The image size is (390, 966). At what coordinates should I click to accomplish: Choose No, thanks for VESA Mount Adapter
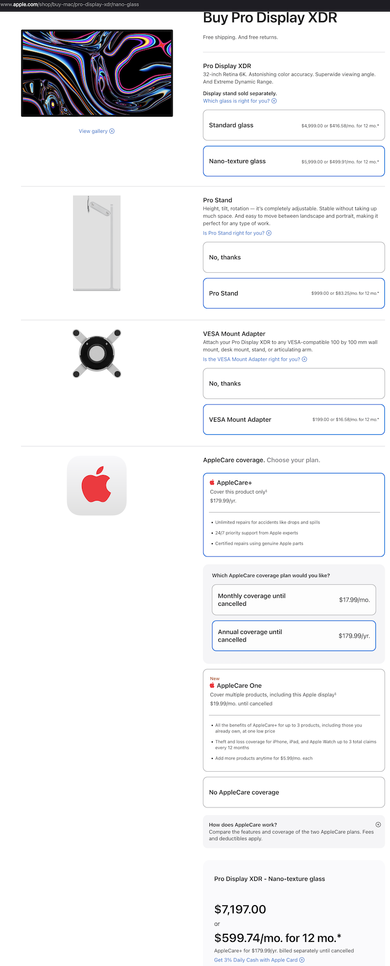pyautogui.click(x=294, y=384)
